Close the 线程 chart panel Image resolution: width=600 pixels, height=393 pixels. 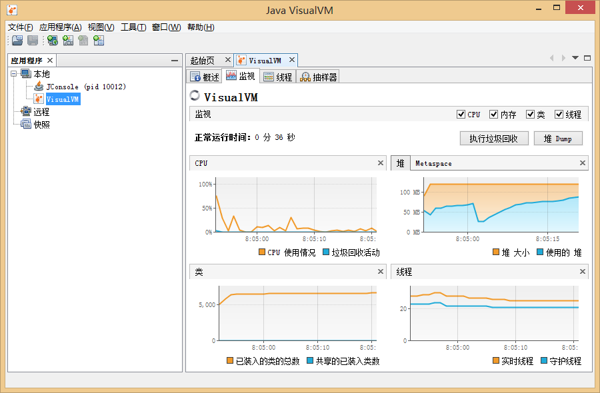(583, 271)
